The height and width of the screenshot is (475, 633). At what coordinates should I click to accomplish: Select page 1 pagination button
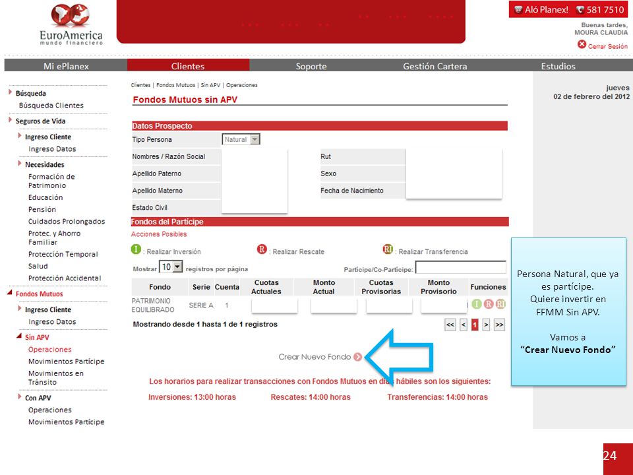pos(475,325)
